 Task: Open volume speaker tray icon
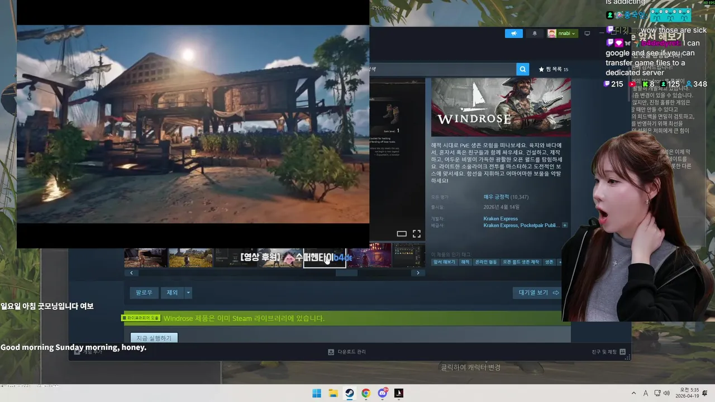pyautogui.click(x=667, y=393)
